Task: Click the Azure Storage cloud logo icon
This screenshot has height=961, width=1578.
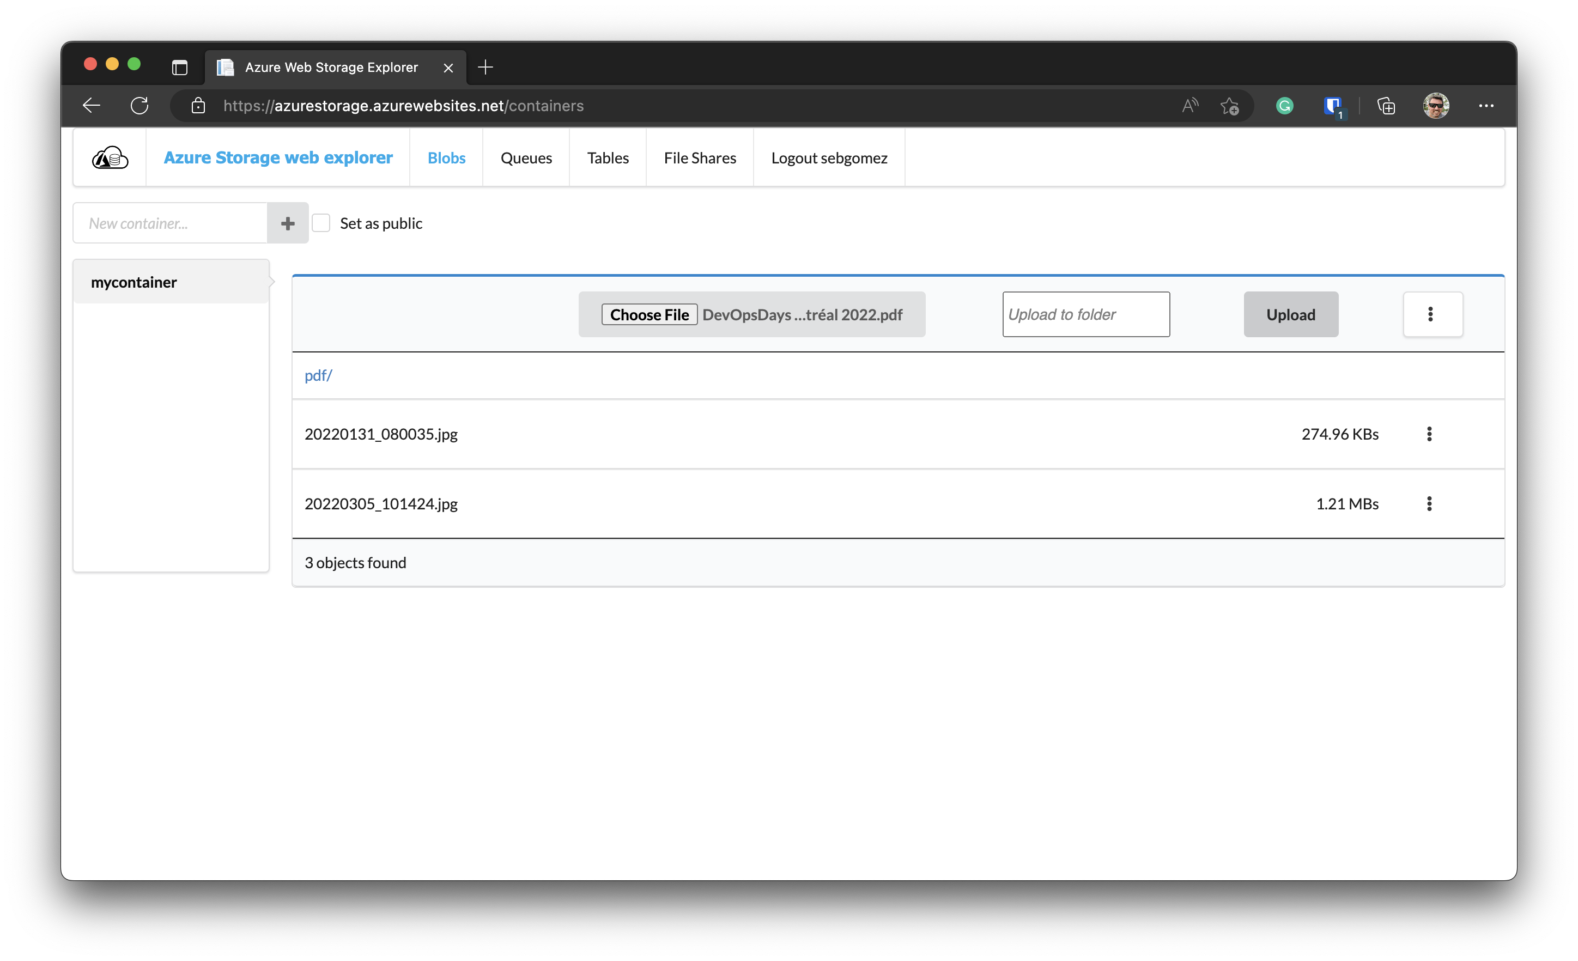Action: point(110,157)
